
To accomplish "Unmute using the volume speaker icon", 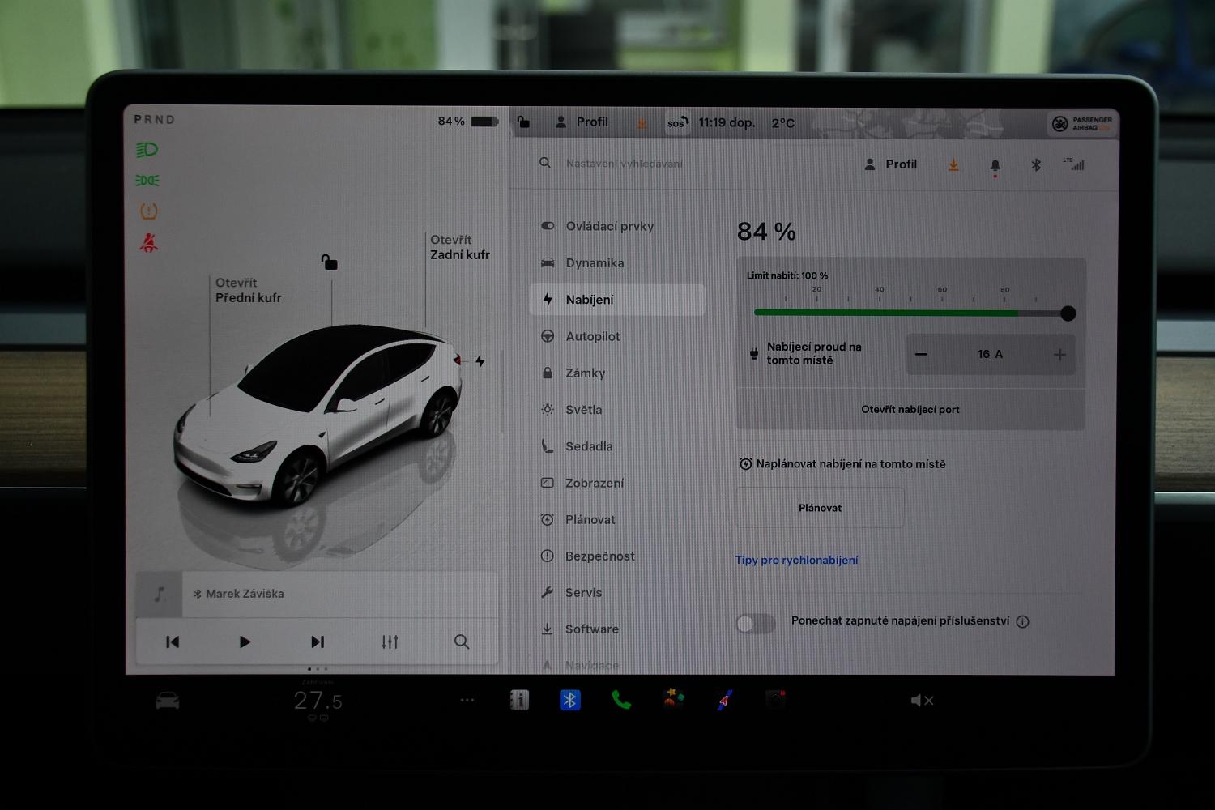I will pos(921,701).
